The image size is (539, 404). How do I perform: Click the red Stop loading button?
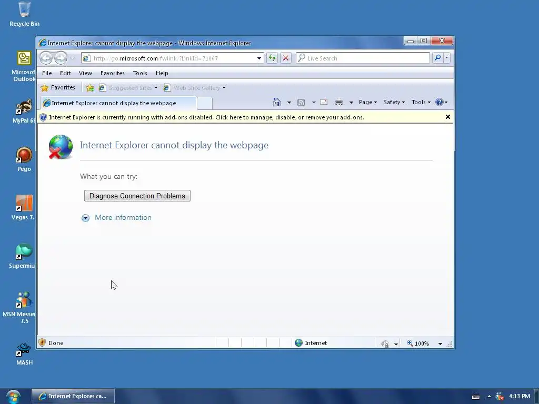point(286,58)
